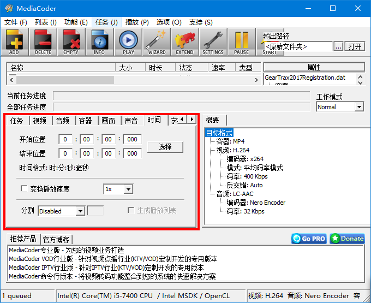Click the 开始位置 hours field
The image size is (371, 303).
click(x=65, y=139)
